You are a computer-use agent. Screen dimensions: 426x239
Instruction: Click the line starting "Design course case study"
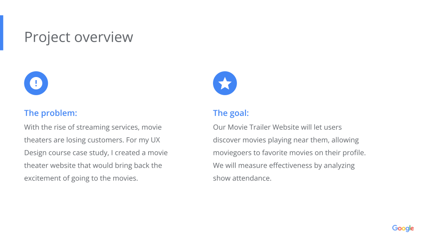tap(96, 153)
